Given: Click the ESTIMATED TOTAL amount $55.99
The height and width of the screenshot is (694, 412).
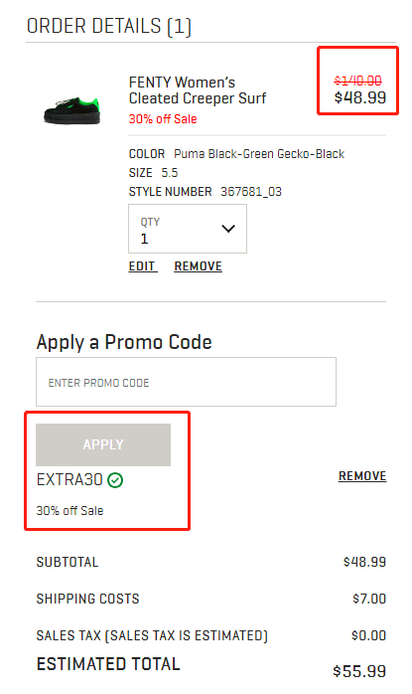Looking at the screenshot, I should (359, 671).
